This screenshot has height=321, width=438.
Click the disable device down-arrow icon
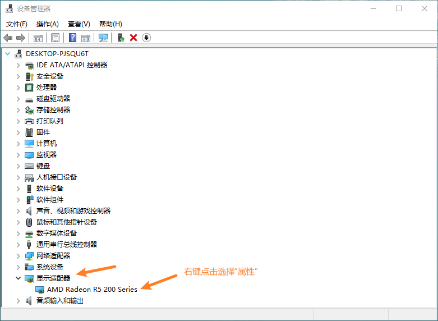pyautogui.click(x=146, y=38)
